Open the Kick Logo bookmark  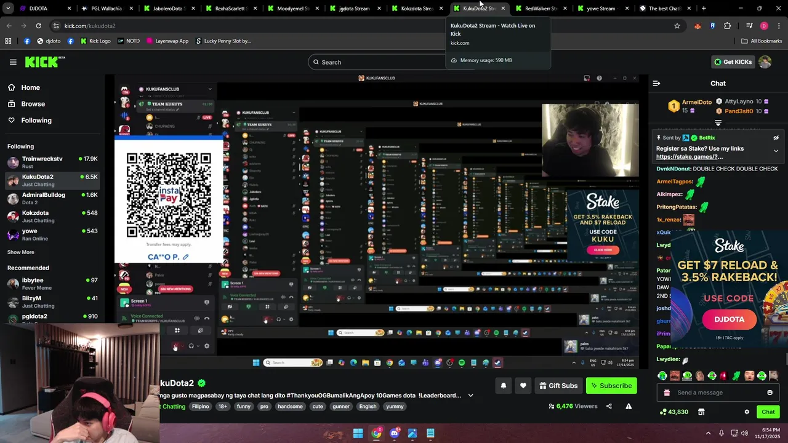(95, 41)
